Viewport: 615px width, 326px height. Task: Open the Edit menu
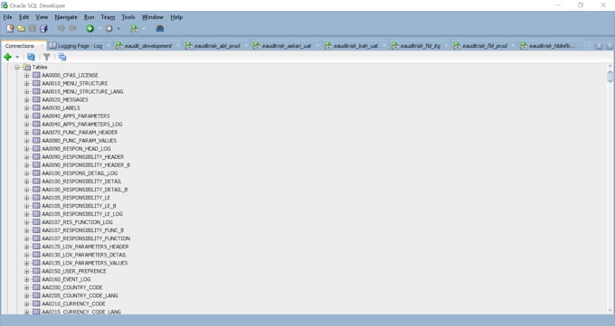(x=24, y=17)
